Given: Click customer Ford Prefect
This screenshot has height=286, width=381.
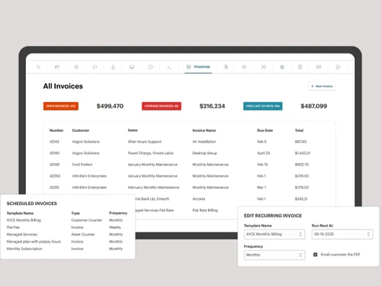Looking at the screenshot, I should [x=82, y=165].
